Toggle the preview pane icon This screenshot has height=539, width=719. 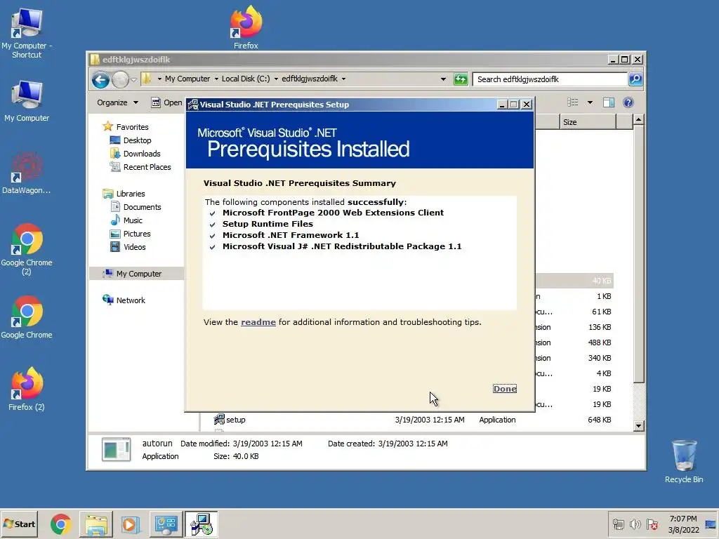[x=609, y=102]
